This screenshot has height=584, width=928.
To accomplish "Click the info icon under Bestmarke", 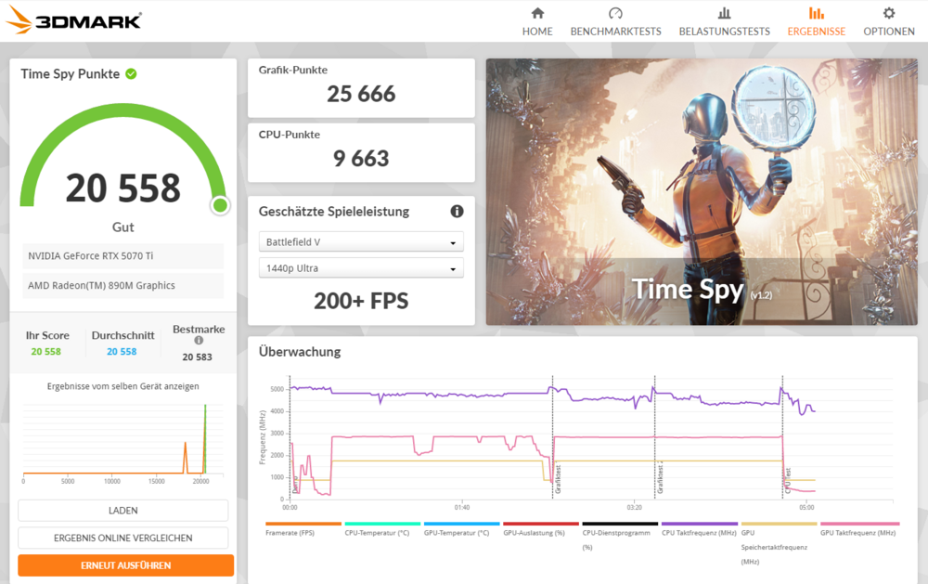I will click(x=199, y=341).
